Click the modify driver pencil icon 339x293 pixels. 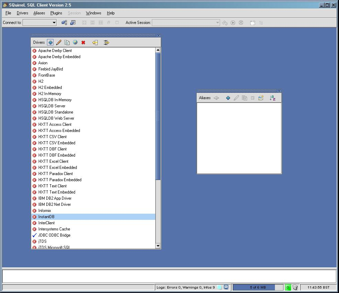click(59, 42)
